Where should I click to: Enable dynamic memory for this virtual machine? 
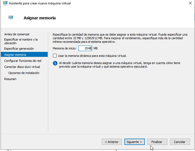click(55, 56)
